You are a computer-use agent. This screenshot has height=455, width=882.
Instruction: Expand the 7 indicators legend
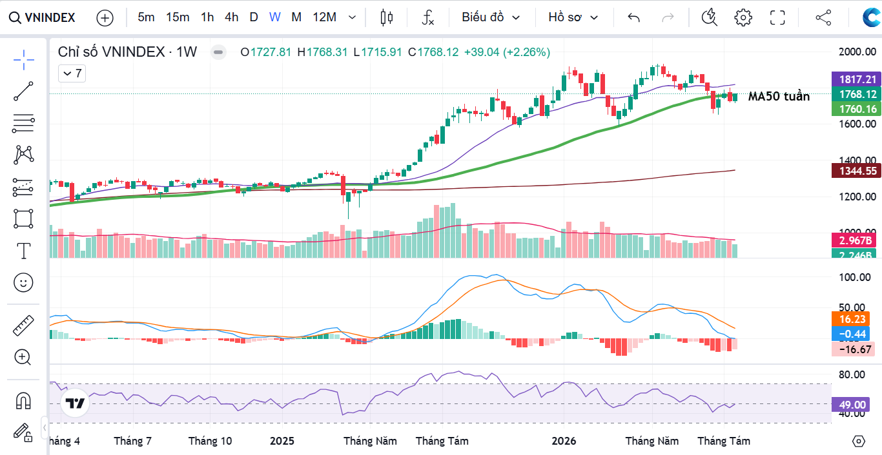[72, 73]
